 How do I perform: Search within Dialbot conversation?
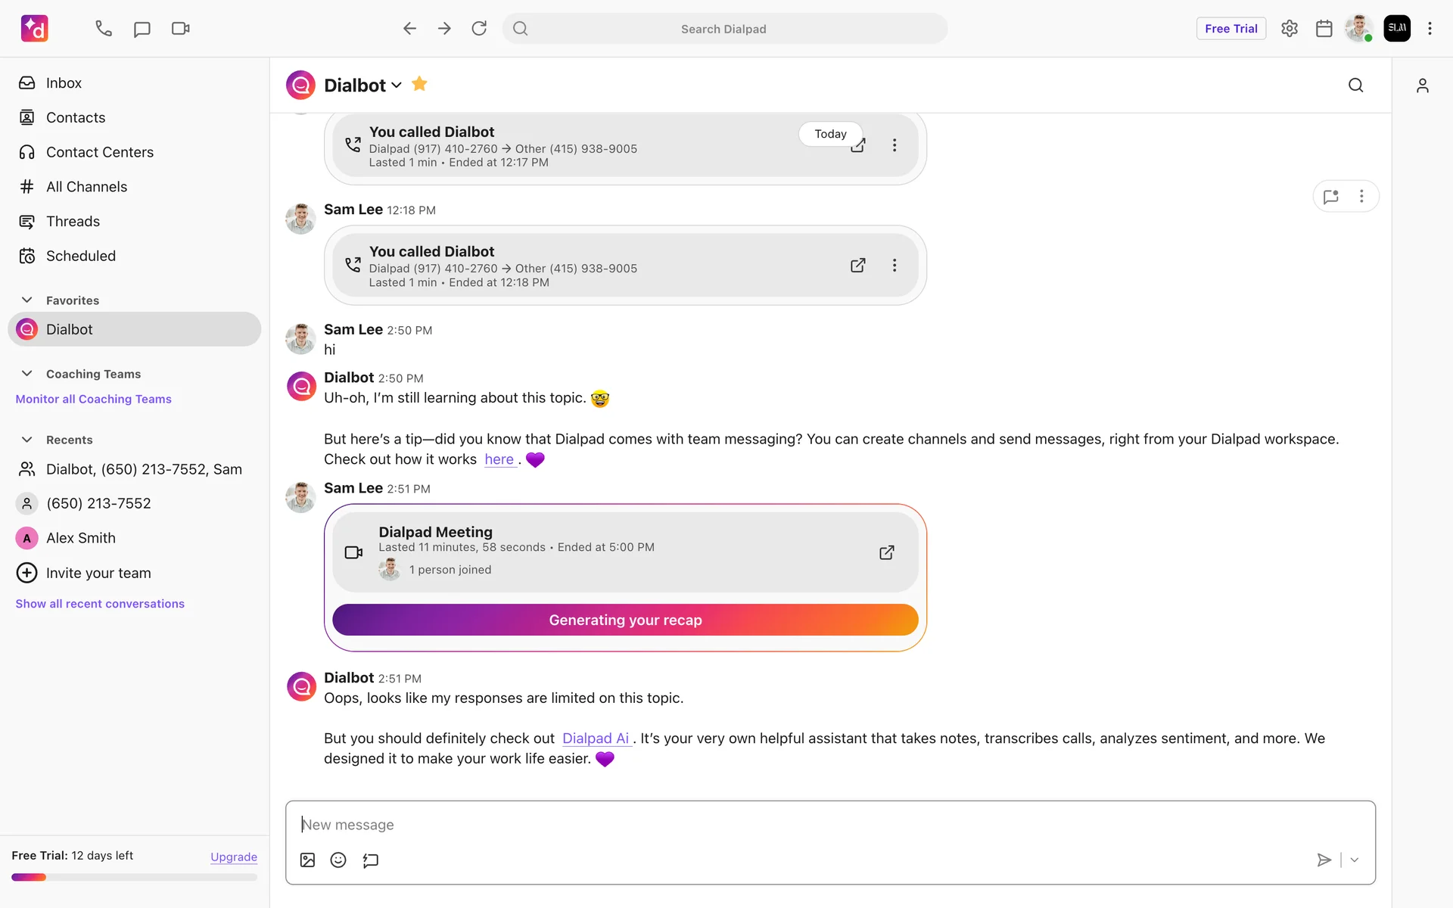[1355, 86]
